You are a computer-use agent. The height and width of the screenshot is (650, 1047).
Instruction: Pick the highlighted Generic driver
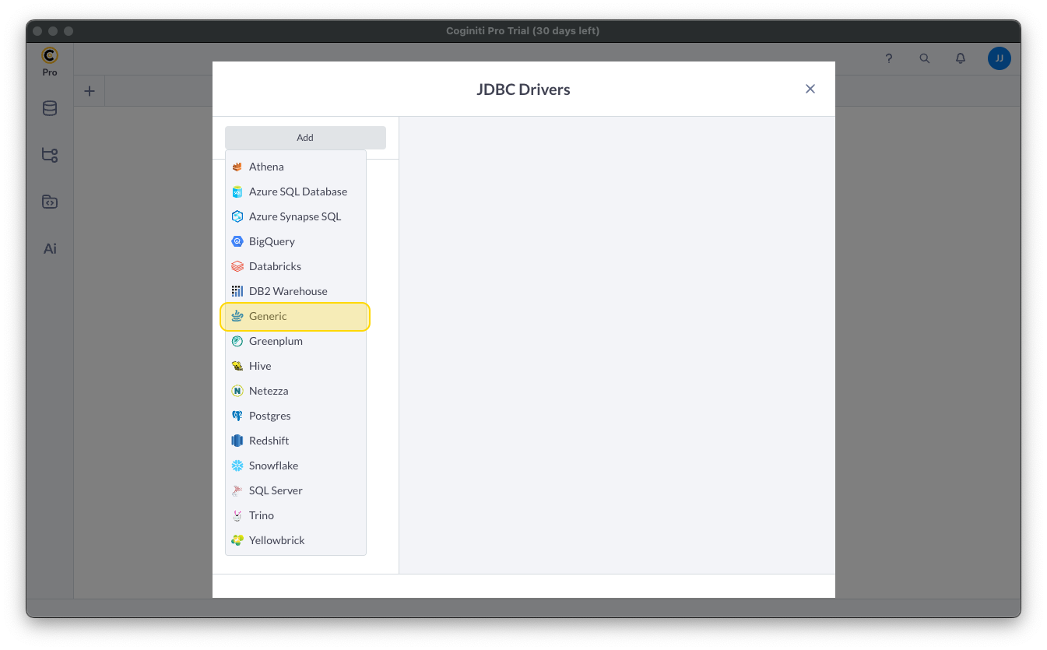pyautogui.click(x=268, y=316)
